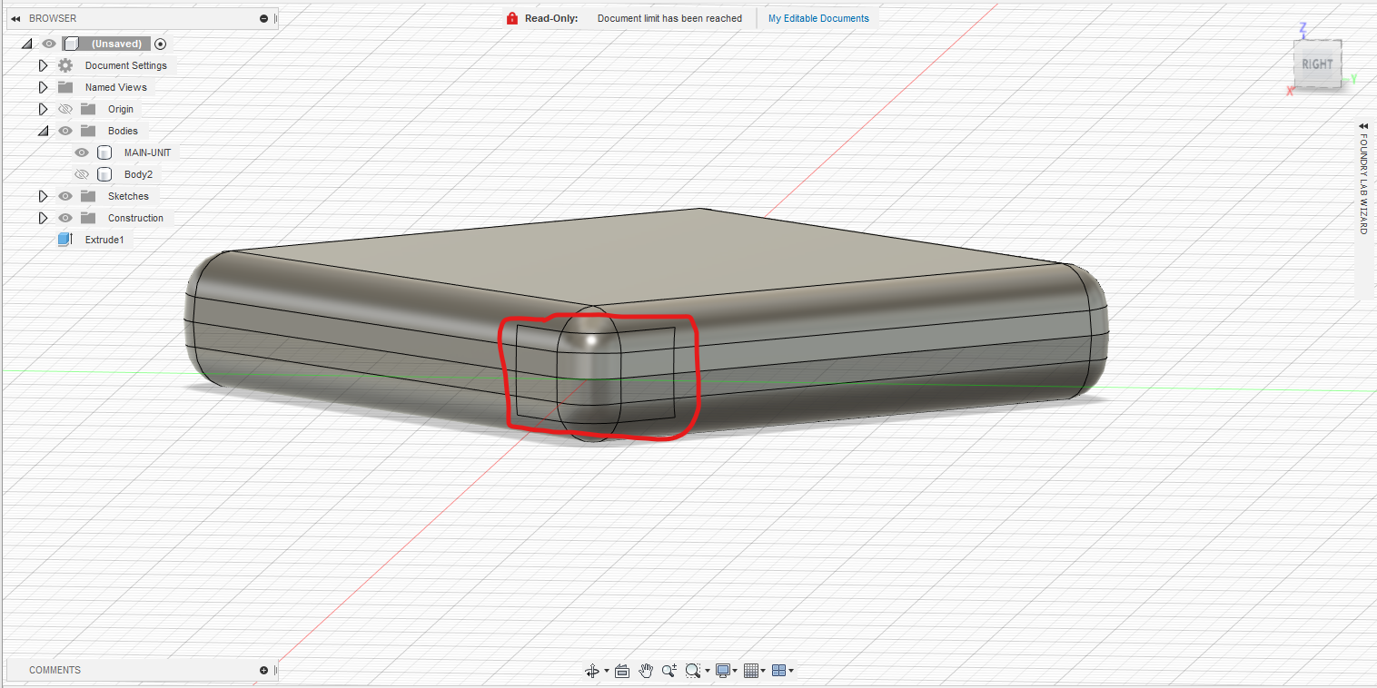Open My Editable Documents
The width and height of the screenshot is (1377, 688).
817,17
